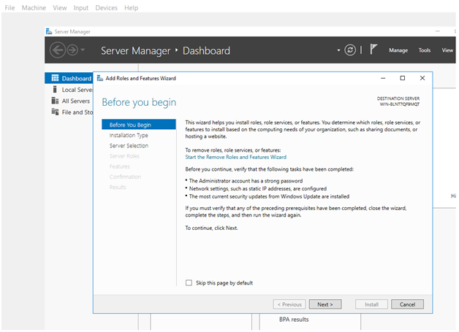This screenshot has width=459, height=332.
Task: Open the View menu in Server Manager
Action: coord(447,50)
